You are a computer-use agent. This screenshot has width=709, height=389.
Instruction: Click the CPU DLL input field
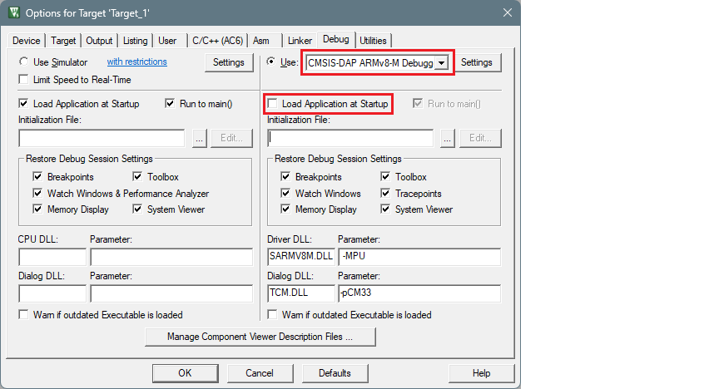coord(52,257)
